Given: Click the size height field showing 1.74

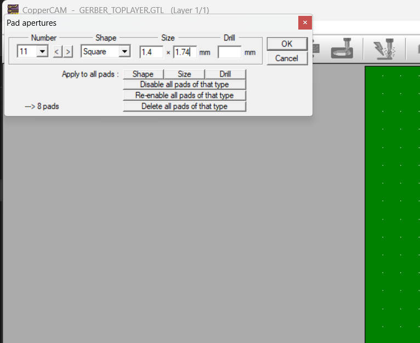Looking at the screenshot, I should click(x=185, y=52).
